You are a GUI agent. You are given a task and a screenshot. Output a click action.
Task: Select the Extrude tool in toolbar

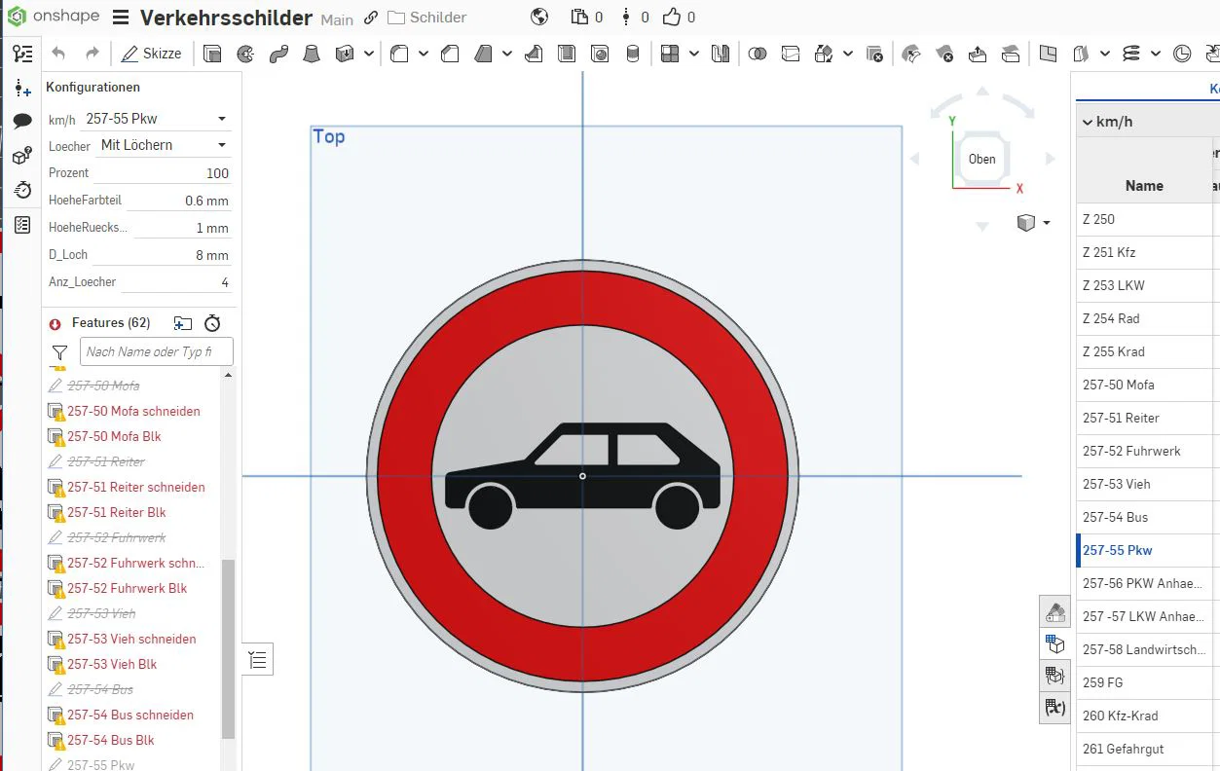(212, 54)
